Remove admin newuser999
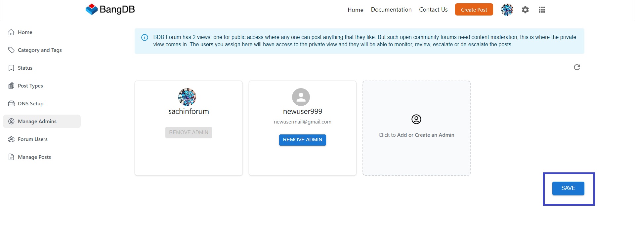635x249 pixels. [303, 140]
